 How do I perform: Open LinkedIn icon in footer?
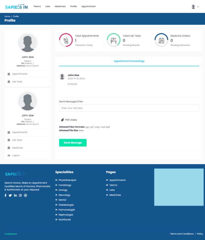pyautogui.click(x=15, y=195)
